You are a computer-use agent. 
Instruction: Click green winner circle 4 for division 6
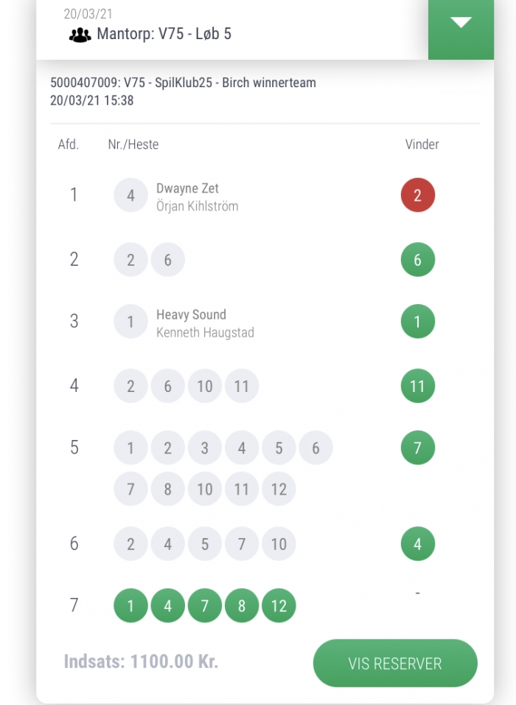(x=417, y=545)
